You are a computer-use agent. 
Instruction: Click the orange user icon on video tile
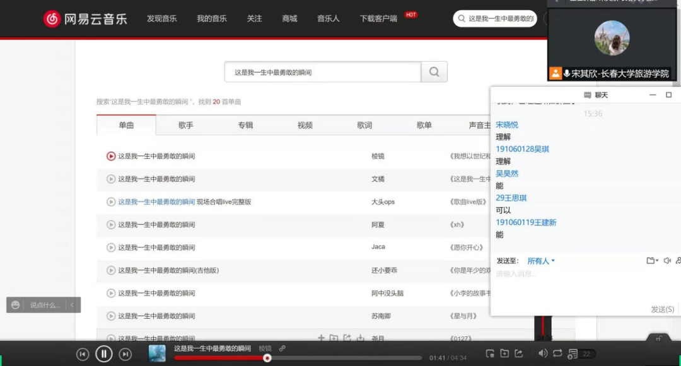pos(556,73)
